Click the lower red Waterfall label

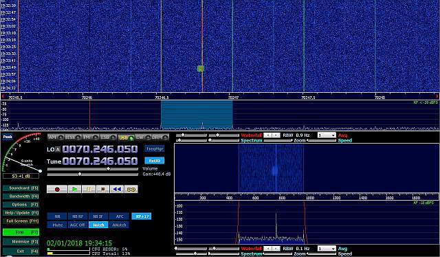(x=252, y=249)
